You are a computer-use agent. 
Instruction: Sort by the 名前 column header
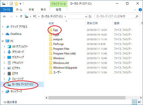point(51,23)
